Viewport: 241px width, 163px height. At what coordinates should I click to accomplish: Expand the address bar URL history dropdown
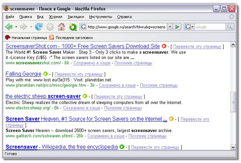pos(170,27)
